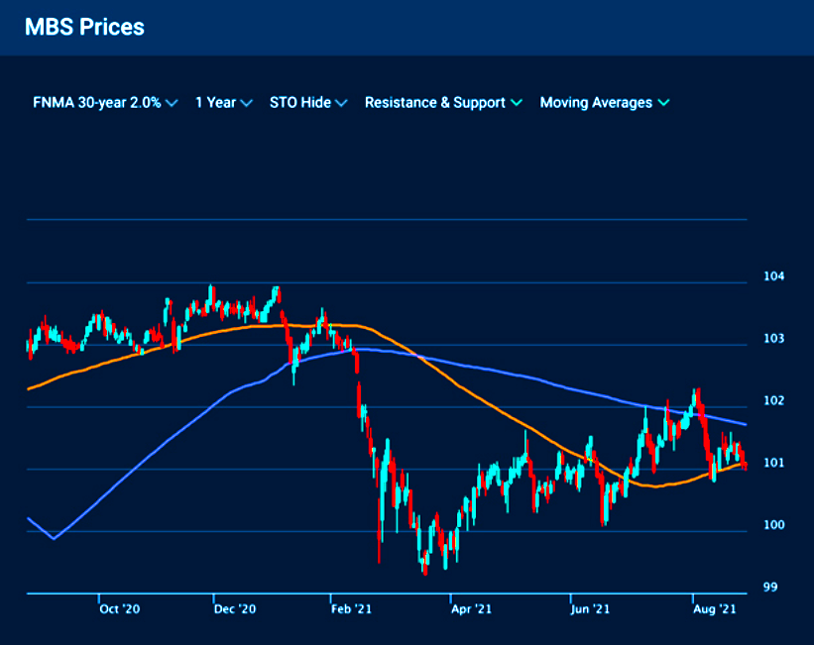This screenshot has height=645, width=814.
Task: Select the Dec '20 date label
Action: tap(235, 609)
